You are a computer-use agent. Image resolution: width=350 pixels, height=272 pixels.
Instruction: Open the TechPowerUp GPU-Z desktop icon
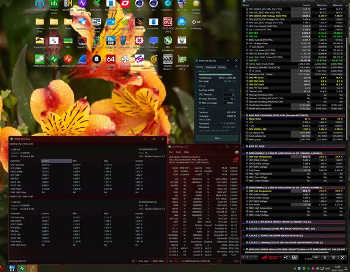point(182,62)
